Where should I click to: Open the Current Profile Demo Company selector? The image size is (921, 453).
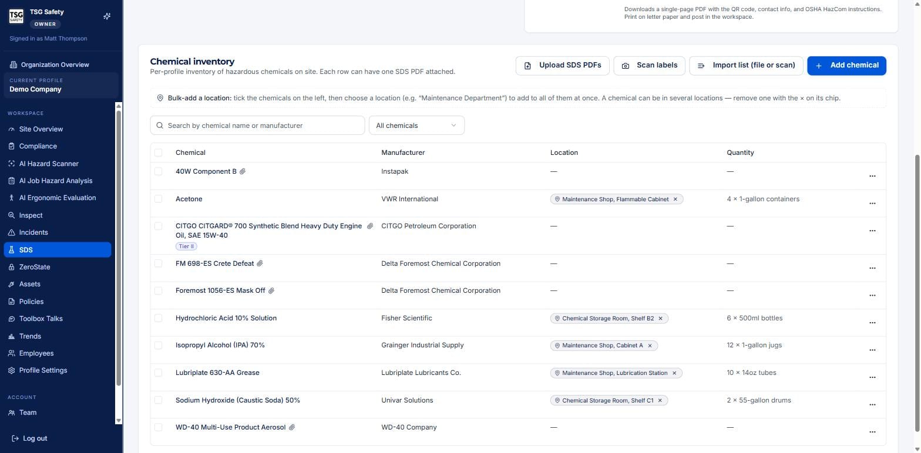[x=61, y=85]
